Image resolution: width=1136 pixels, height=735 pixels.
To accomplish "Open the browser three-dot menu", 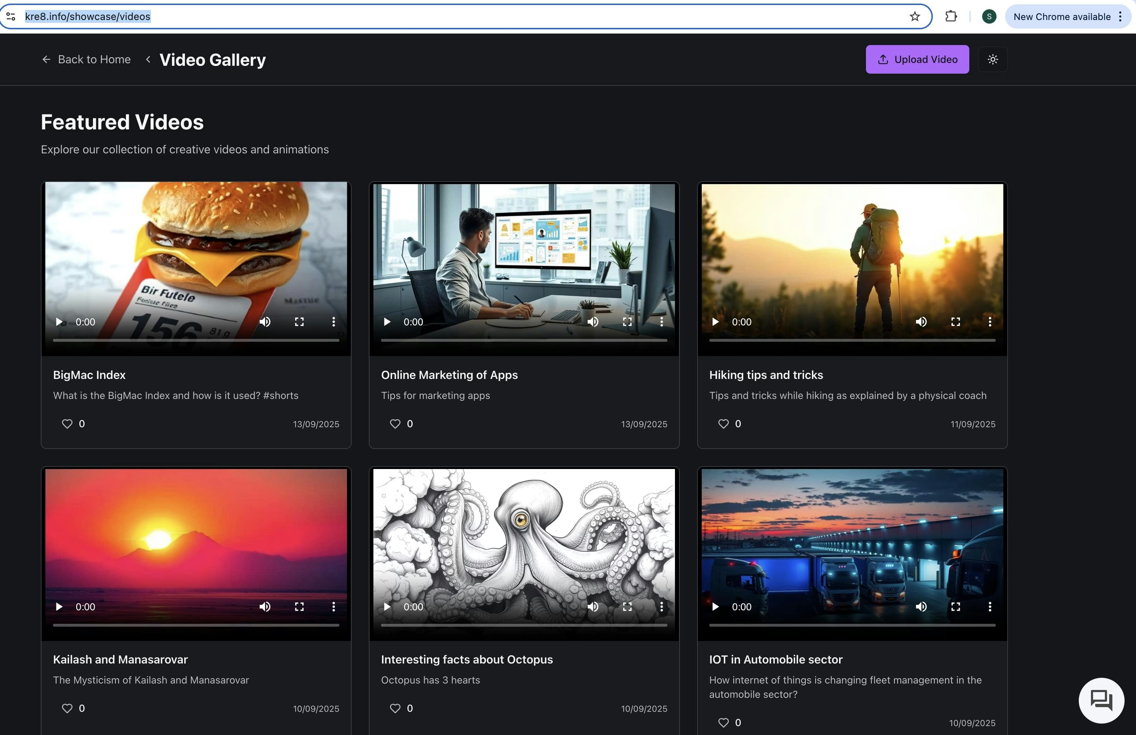I will [1121, 16].
